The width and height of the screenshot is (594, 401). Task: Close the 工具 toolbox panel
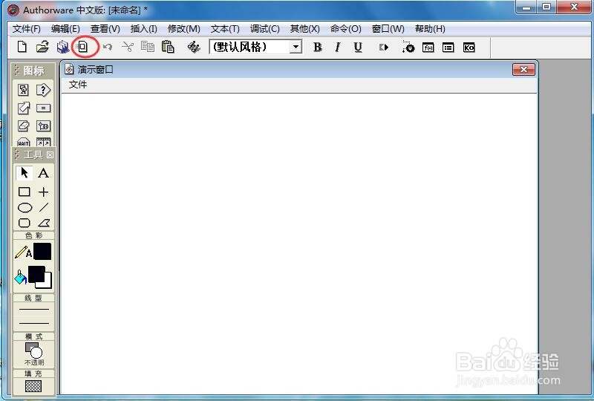50,154
